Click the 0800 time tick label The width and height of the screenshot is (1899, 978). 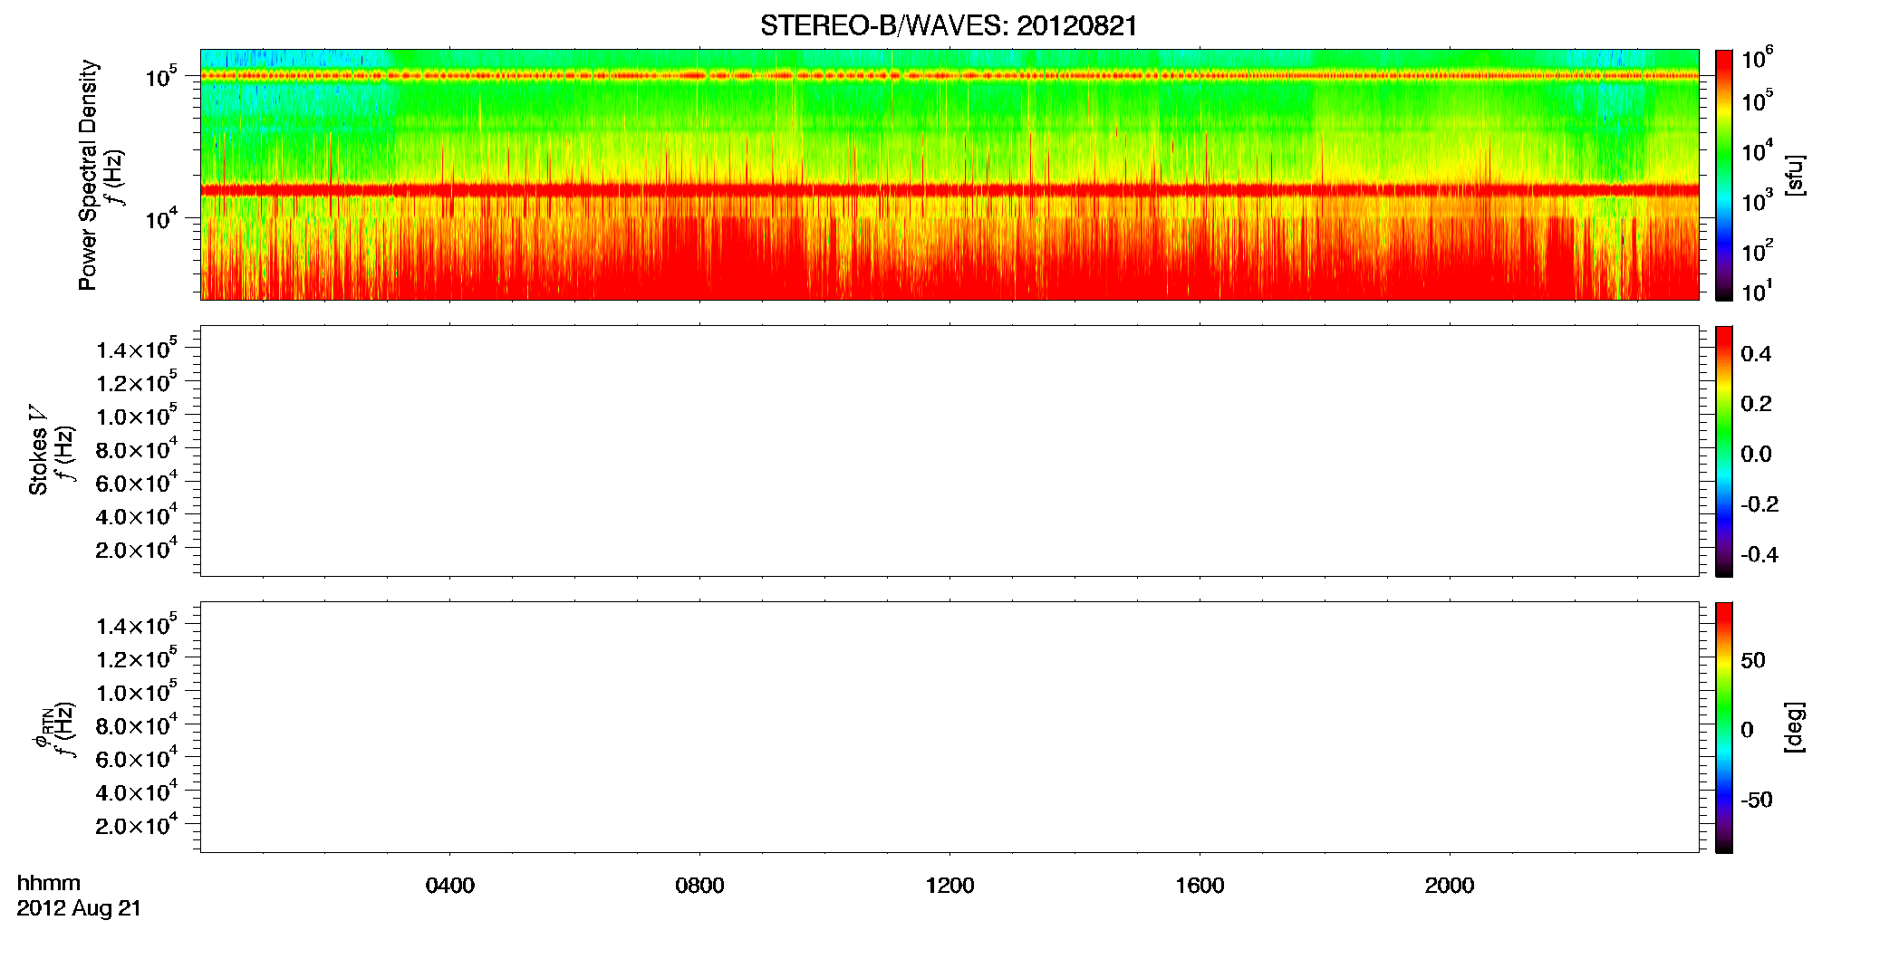699,886
